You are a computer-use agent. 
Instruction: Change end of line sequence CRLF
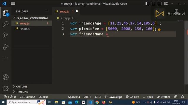(x=98, y=97)
